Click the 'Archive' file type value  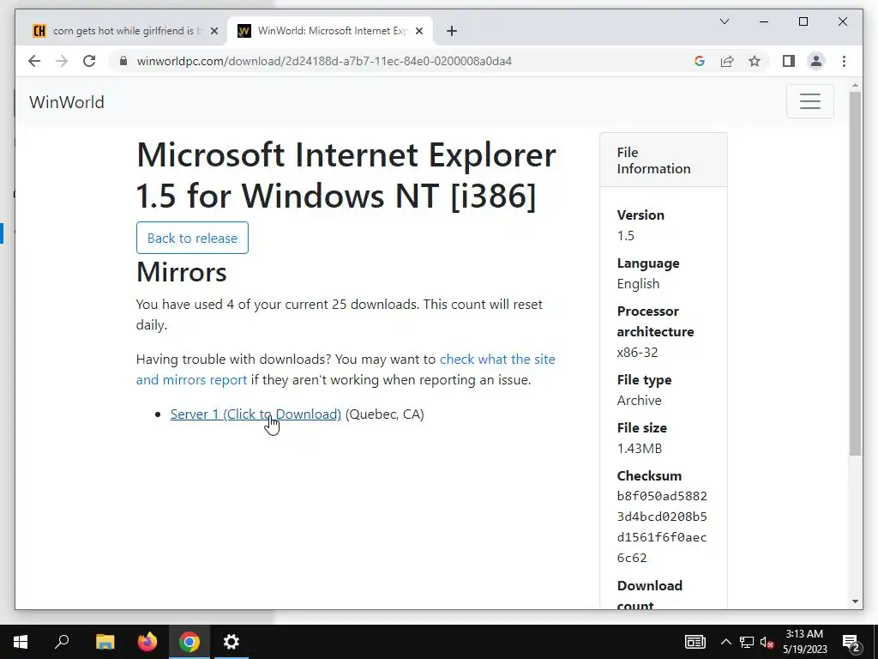pos(639,400)
